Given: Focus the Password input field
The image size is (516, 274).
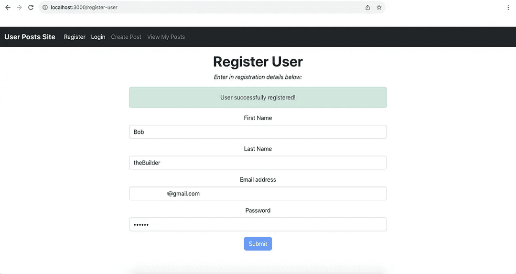Looking at the screenshot, I should (x=258, y=224).
